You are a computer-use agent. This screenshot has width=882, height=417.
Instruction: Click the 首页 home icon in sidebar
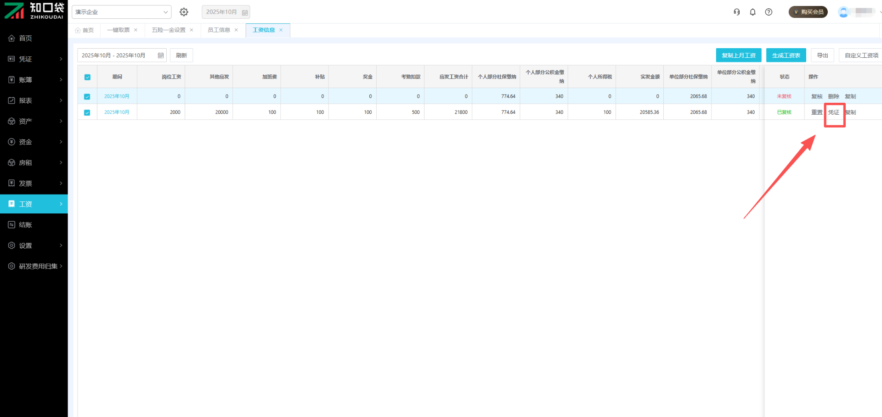[x=11, y=38]
